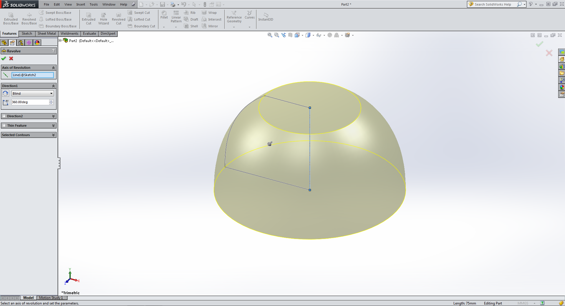The width and height of the screenshot is (565, 306).
Task: Click the 360.00deg angle input field
Action: [x=30, y=102]
